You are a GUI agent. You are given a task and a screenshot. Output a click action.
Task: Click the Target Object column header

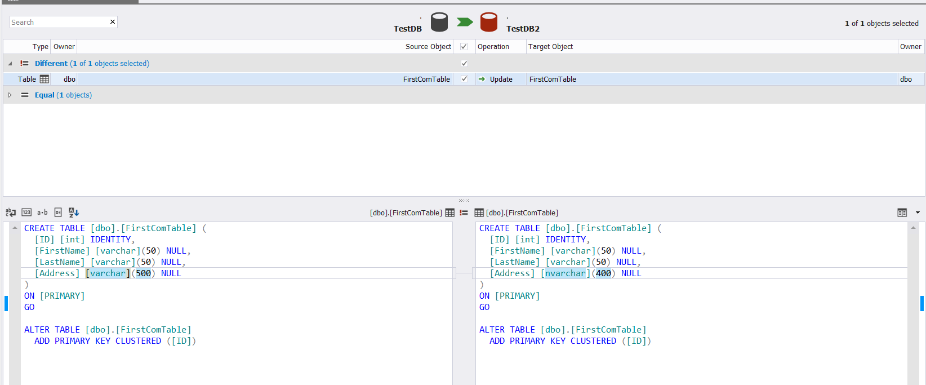550,47
